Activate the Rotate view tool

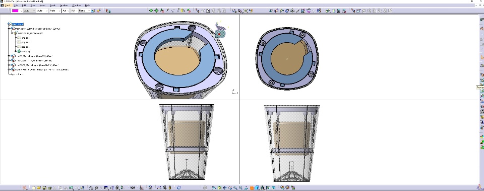(x=230, y=187)
